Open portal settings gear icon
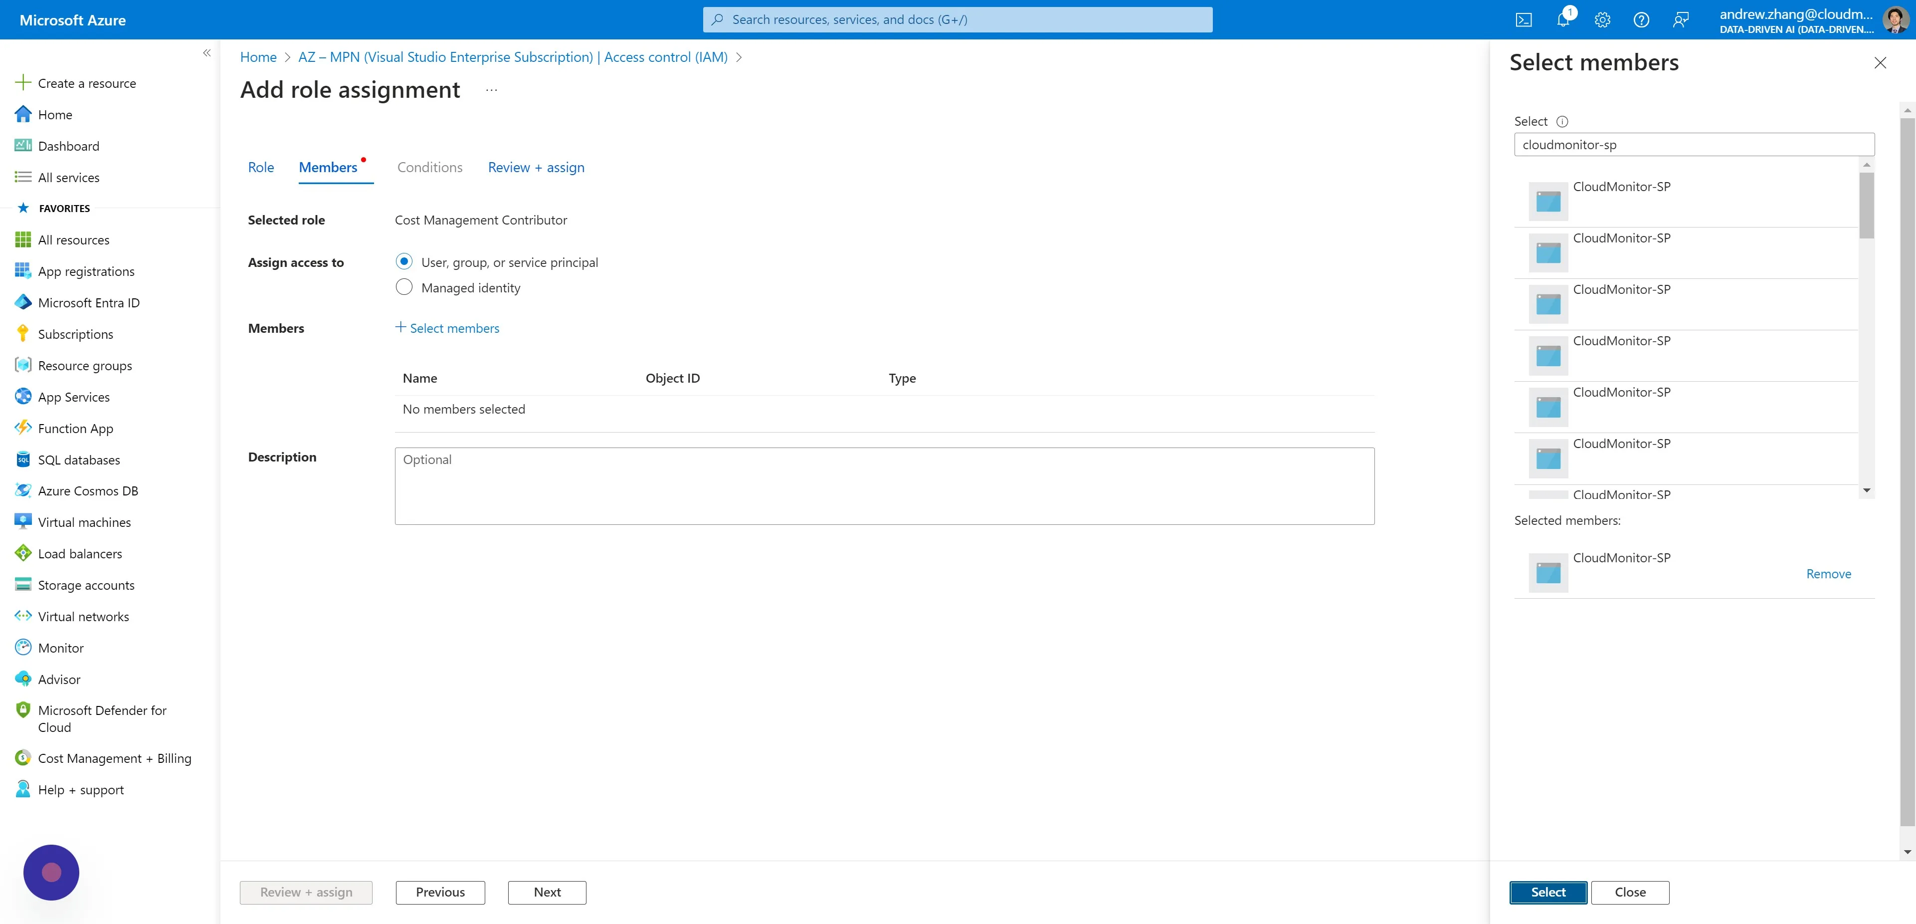The height and width of the screenshot is (924, 1916). click(x=1602, y=20)
